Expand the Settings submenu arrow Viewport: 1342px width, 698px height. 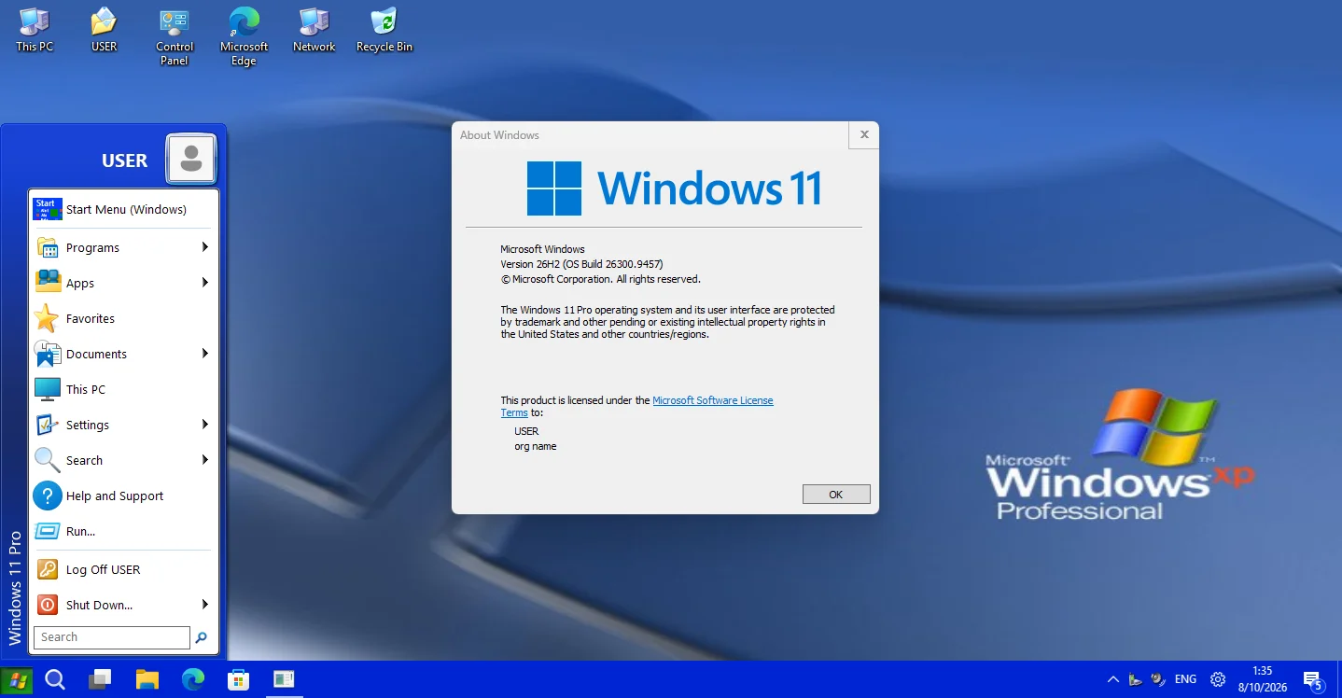tap(204, 425)
